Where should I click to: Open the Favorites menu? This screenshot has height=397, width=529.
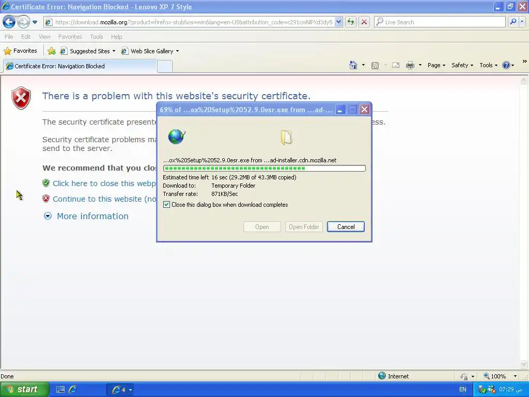pyautogui.click(x=70, y=37)
